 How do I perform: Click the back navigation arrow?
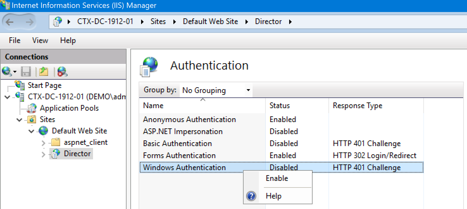click(9, 21)
